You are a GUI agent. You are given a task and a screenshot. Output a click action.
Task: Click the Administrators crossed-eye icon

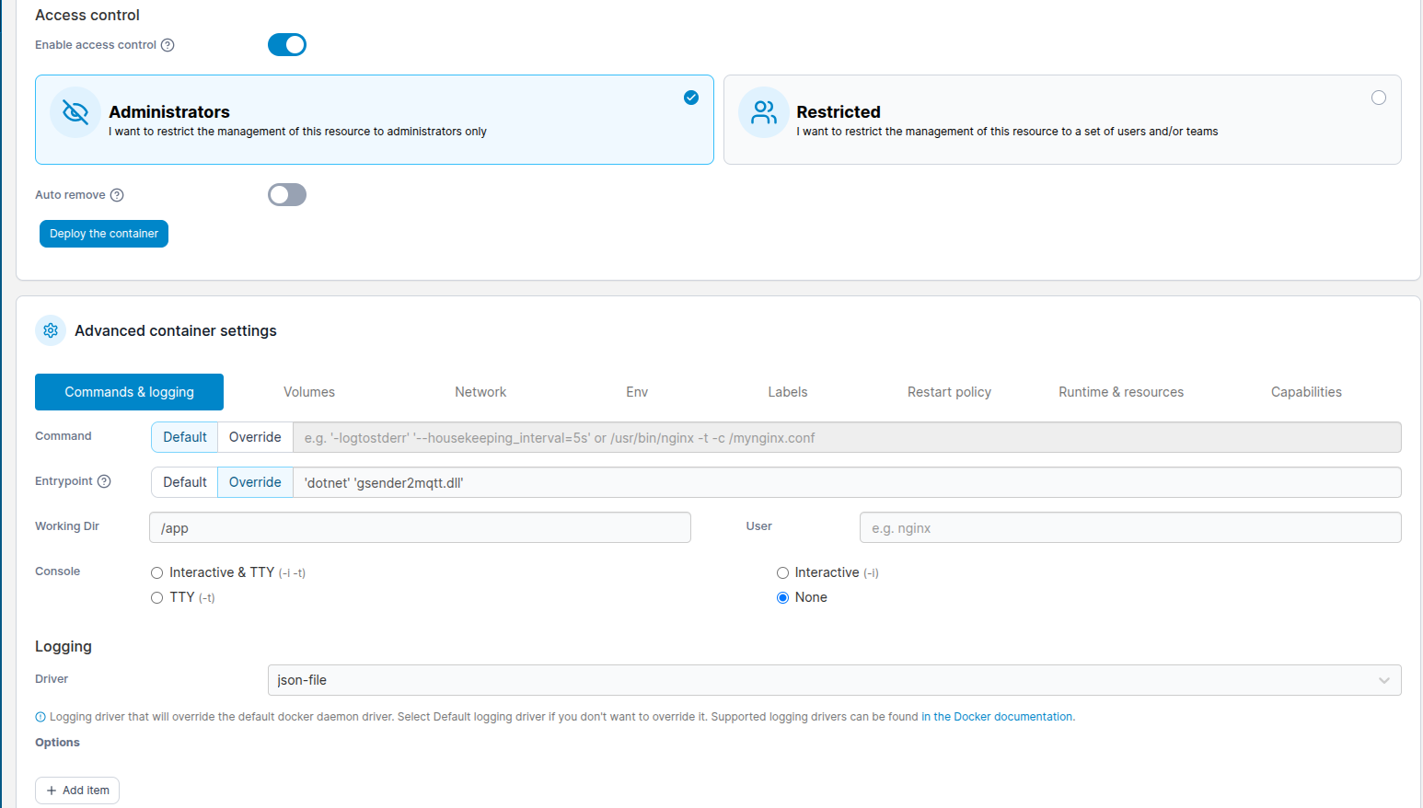click(x=75, y=112)
